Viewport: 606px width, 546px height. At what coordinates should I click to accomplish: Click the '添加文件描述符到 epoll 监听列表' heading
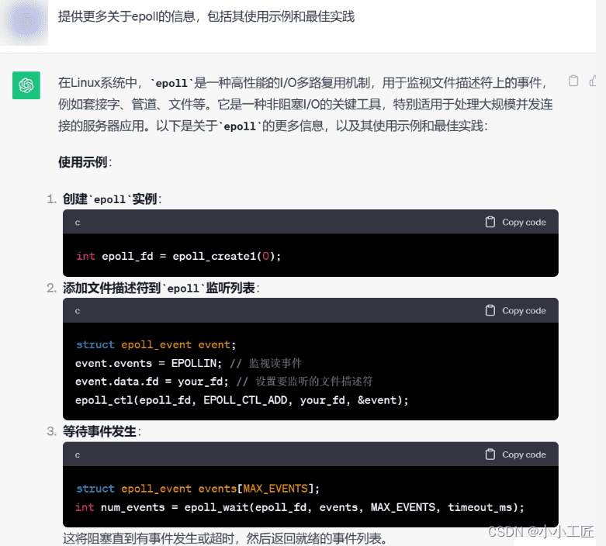161,289
